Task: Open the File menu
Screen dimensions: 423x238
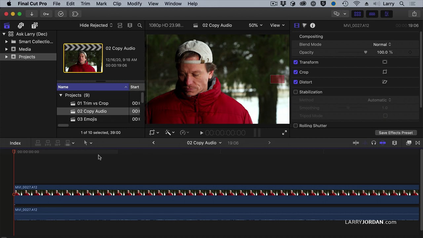Action: 57,4
